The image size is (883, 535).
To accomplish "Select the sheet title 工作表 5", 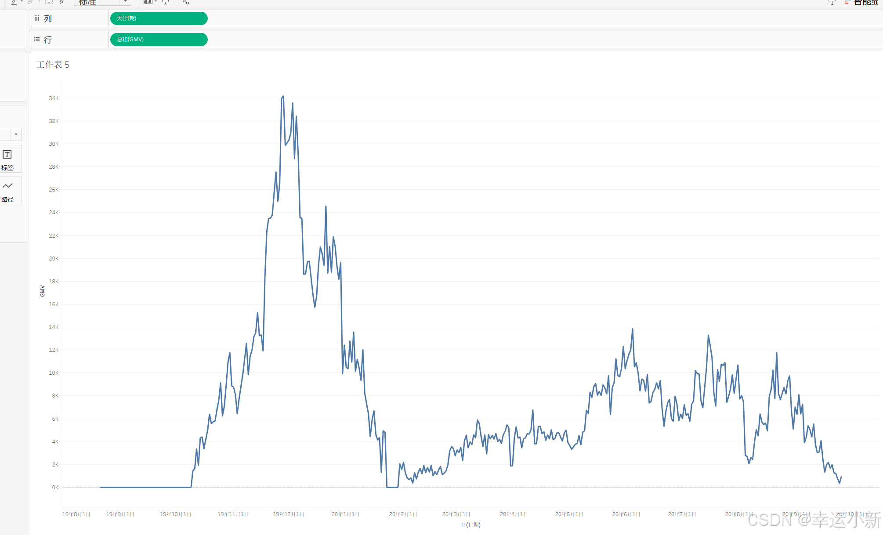I will coord(53,65).
